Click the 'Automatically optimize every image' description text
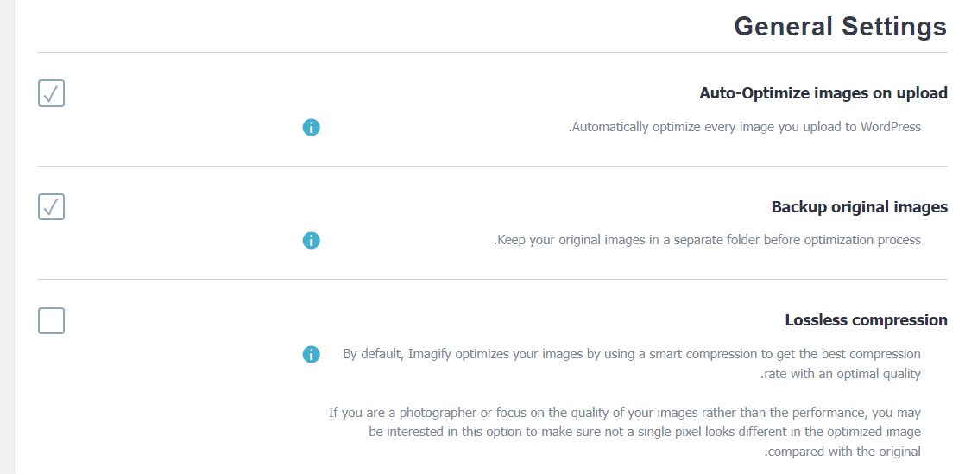The height and width of the screenshot is (474, 965). [744, 127]
